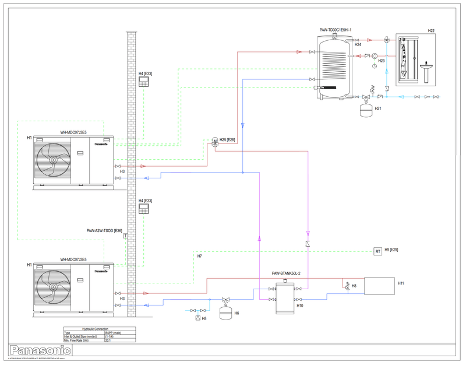Click the H1 label of the lower heat pump
466x365 pixels.
point(29,265)
